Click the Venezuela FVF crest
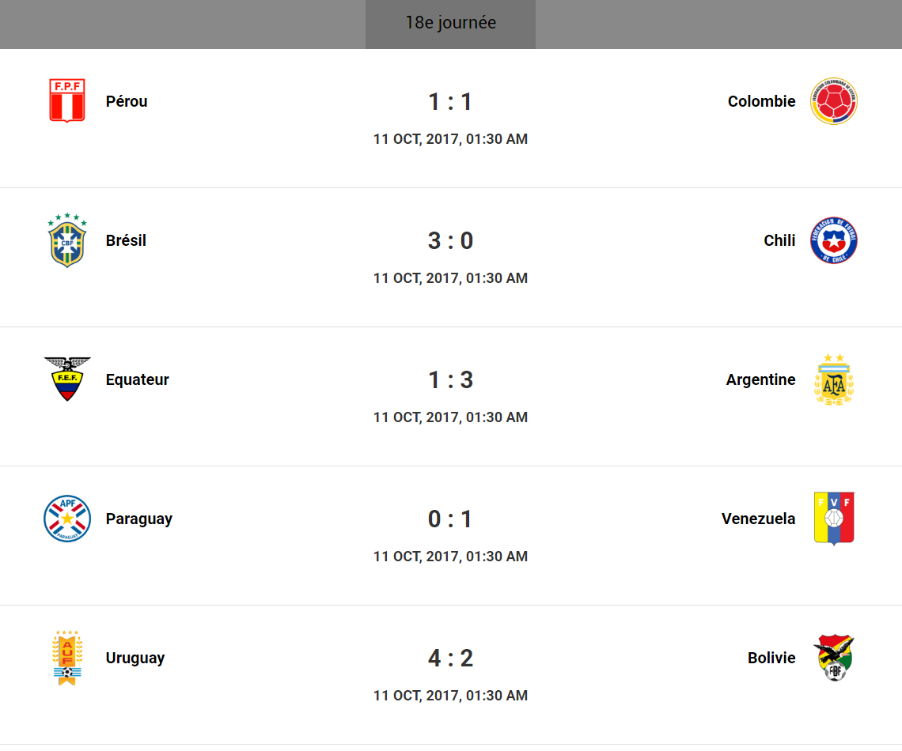The height and width of the screenshot is (751, 902). tap(833, 519)
